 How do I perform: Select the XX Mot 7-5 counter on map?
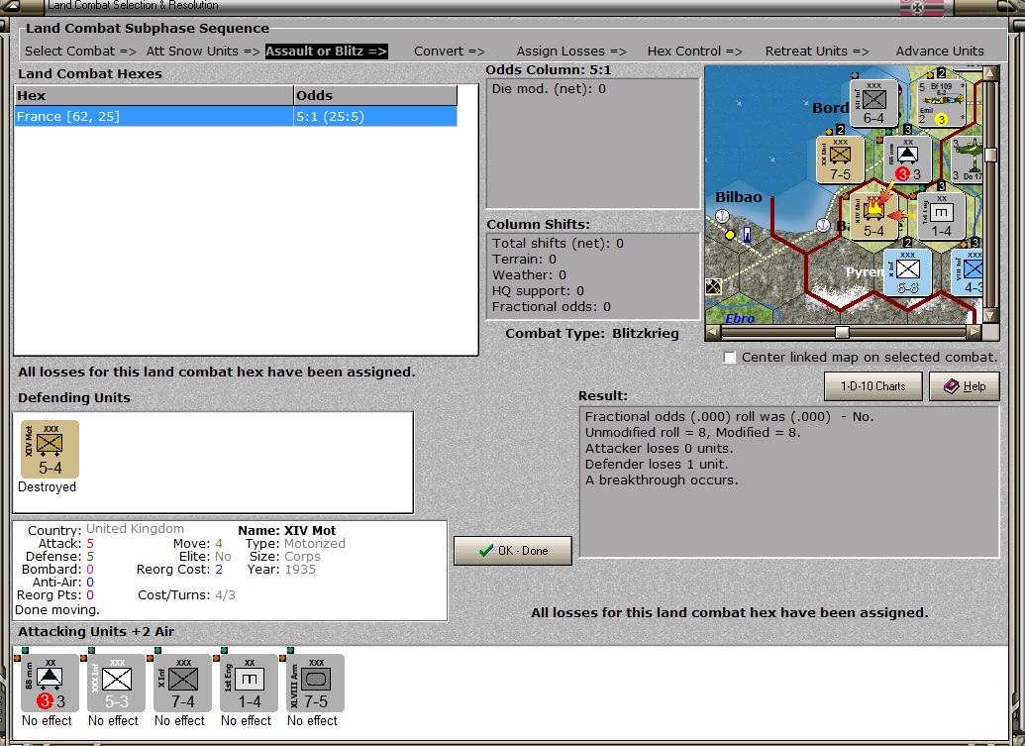(840, 160)
